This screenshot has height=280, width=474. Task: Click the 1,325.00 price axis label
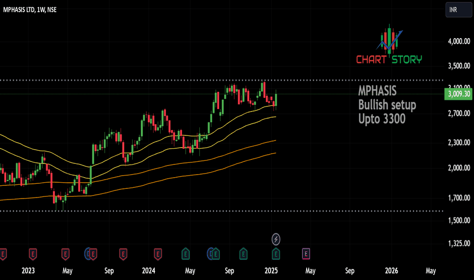point(459,244)
